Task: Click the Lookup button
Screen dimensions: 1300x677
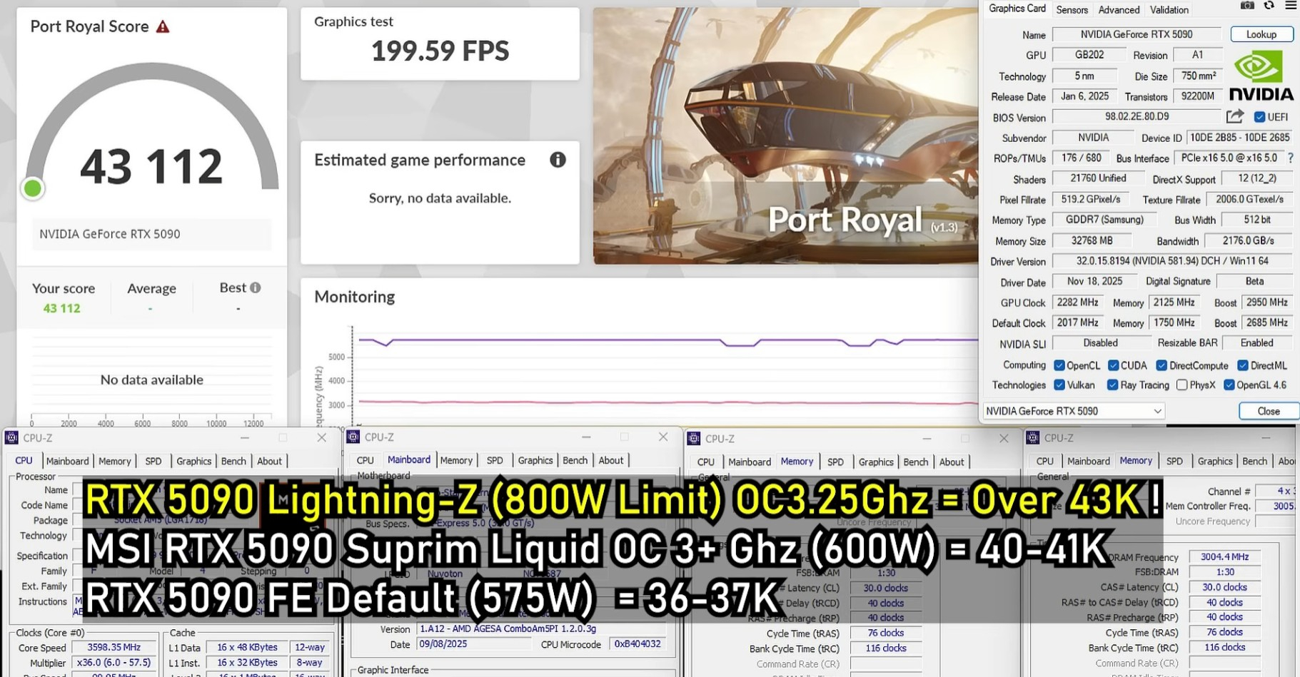Action: tap(1261, 34)
